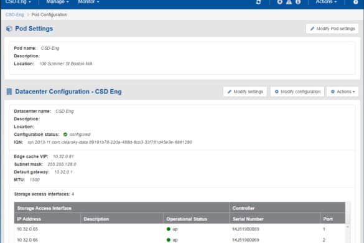Click Modify Pod settings button
The height and width of the screenshot is (243, 364).
click(x=332, y=29)
